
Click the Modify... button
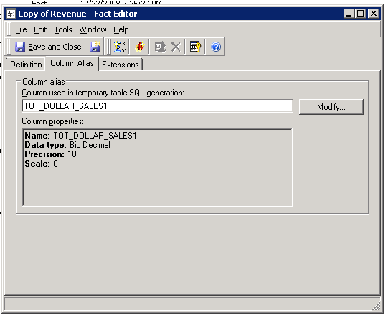(331, 107)
